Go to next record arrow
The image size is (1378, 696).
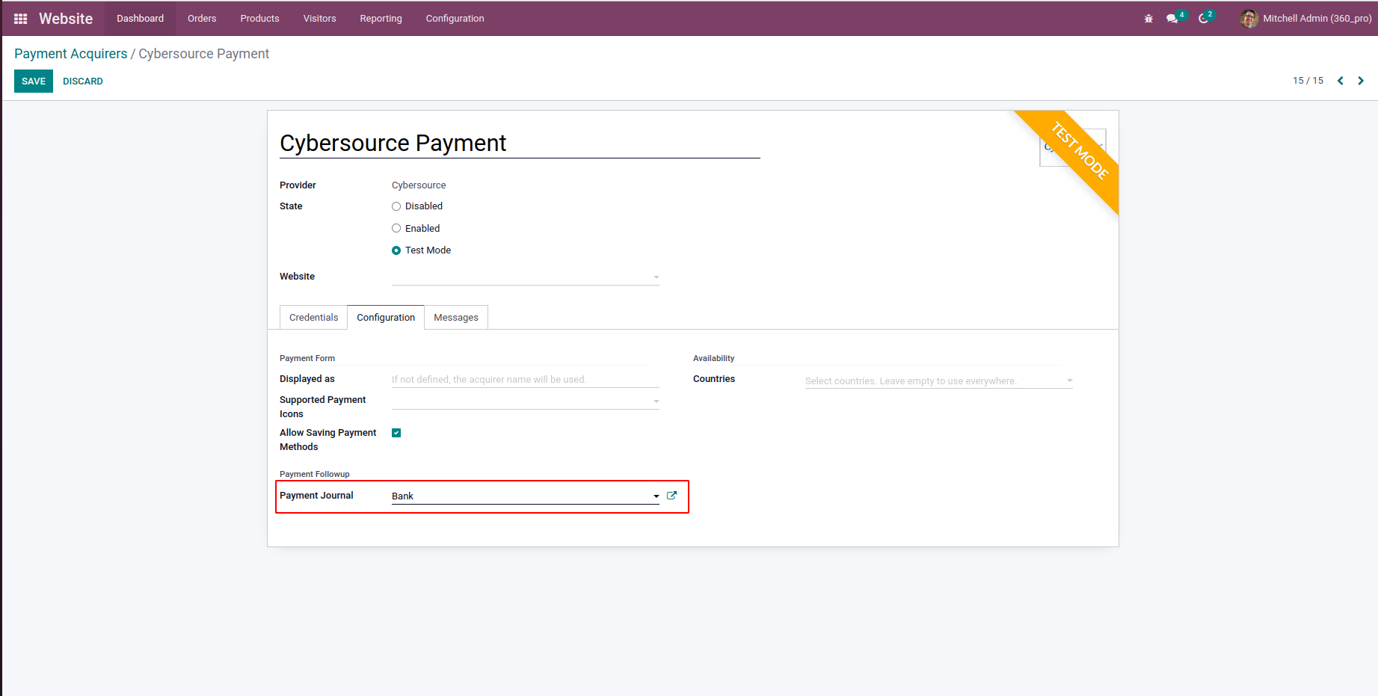(1361, 81)
